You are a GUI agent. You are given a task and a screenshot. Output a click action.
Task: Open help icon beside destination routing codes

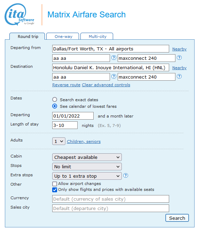coord(114,76)
